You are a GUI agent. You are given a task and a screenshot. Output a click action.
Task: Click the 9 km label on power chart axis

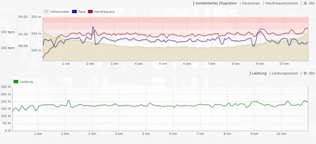coord(254,134)
